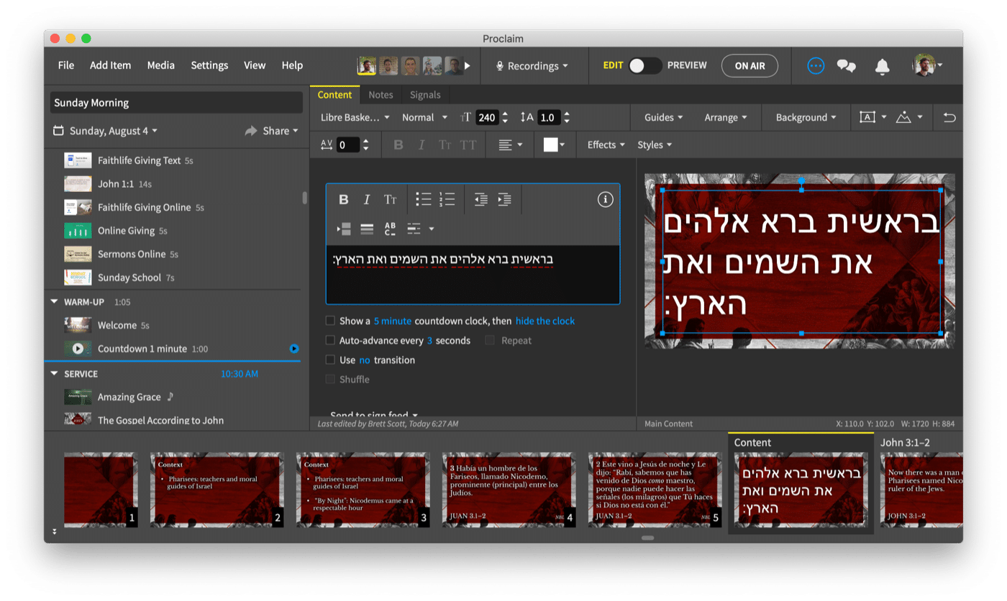This screenshot has height=601, width=1007.
Task: Open the Recordings dropdown
Action: [x=532, y=65]
